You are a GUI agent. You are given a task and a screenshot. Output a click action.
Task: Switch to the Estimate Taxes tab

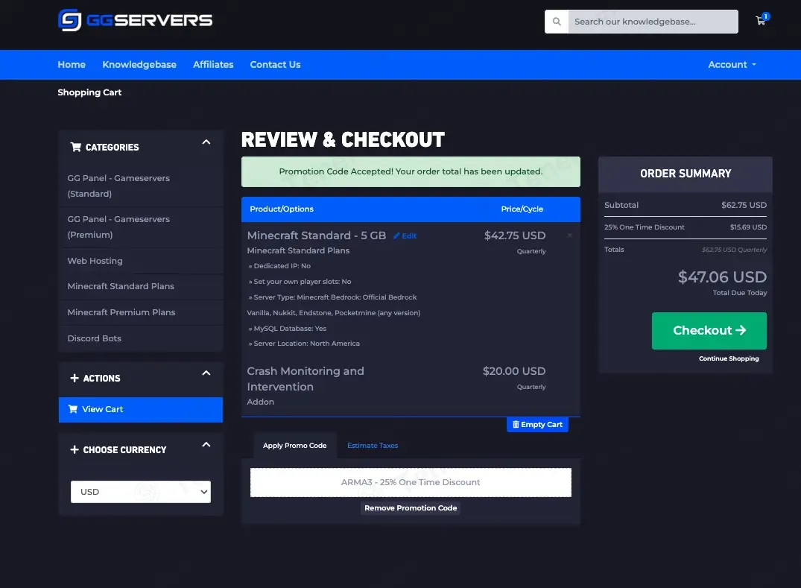[373, 446]
